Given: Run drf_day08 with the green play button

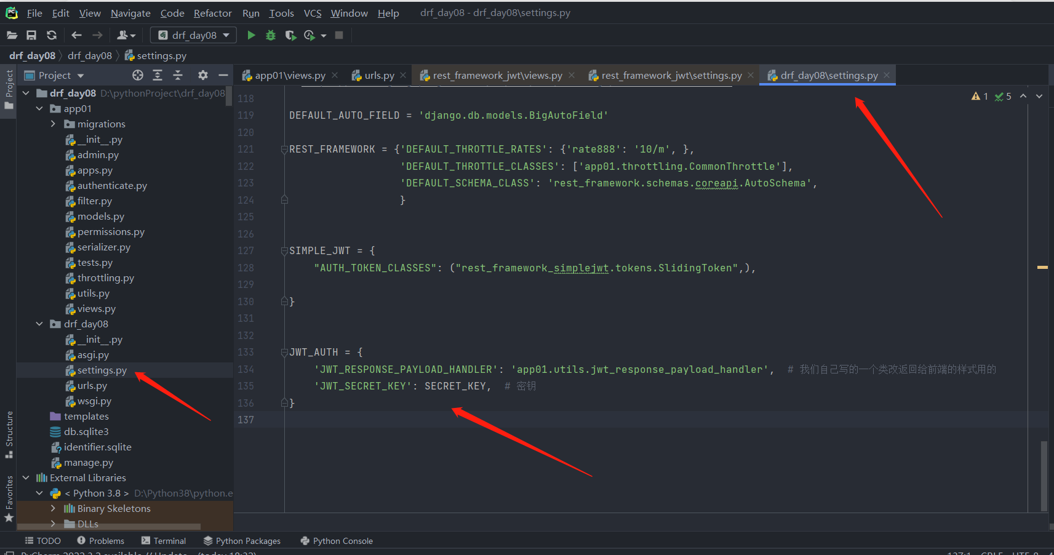Looking at the screenshot, I should pos(251,35).
